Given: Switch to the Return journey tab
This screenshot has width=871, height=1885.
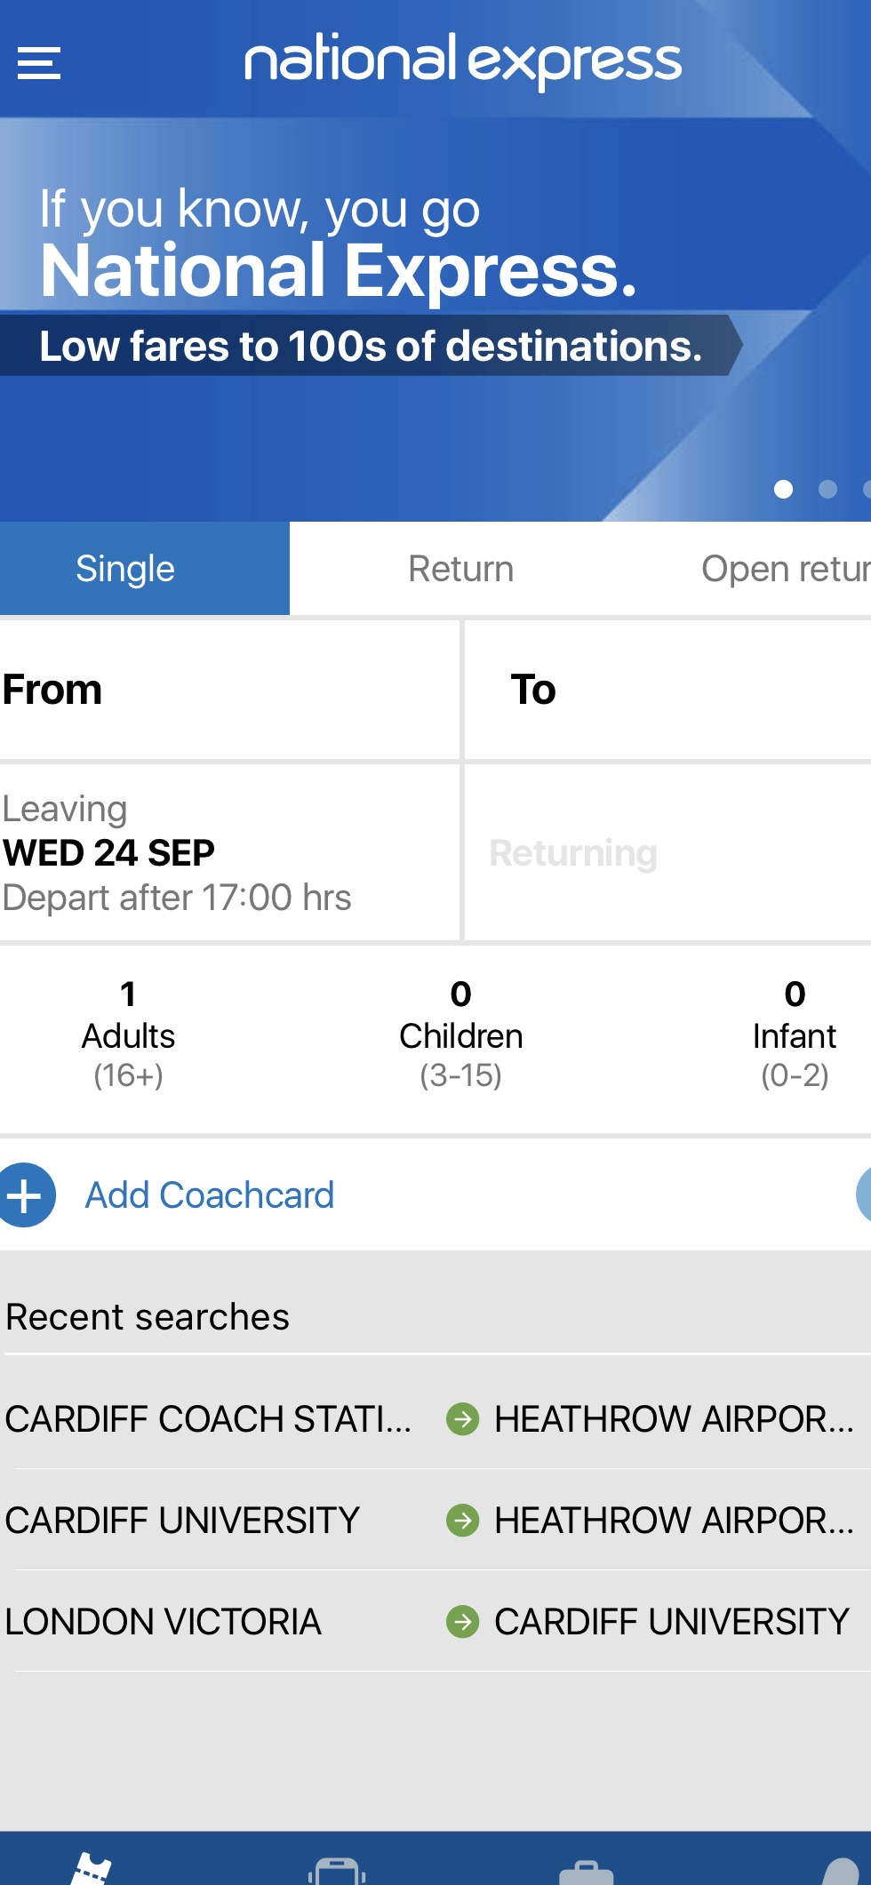Looking at the screenshot, I should point(460,569).
